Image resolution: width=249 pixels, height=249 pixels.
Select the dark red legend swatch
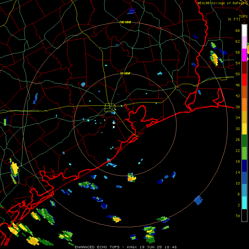point(244,67)
